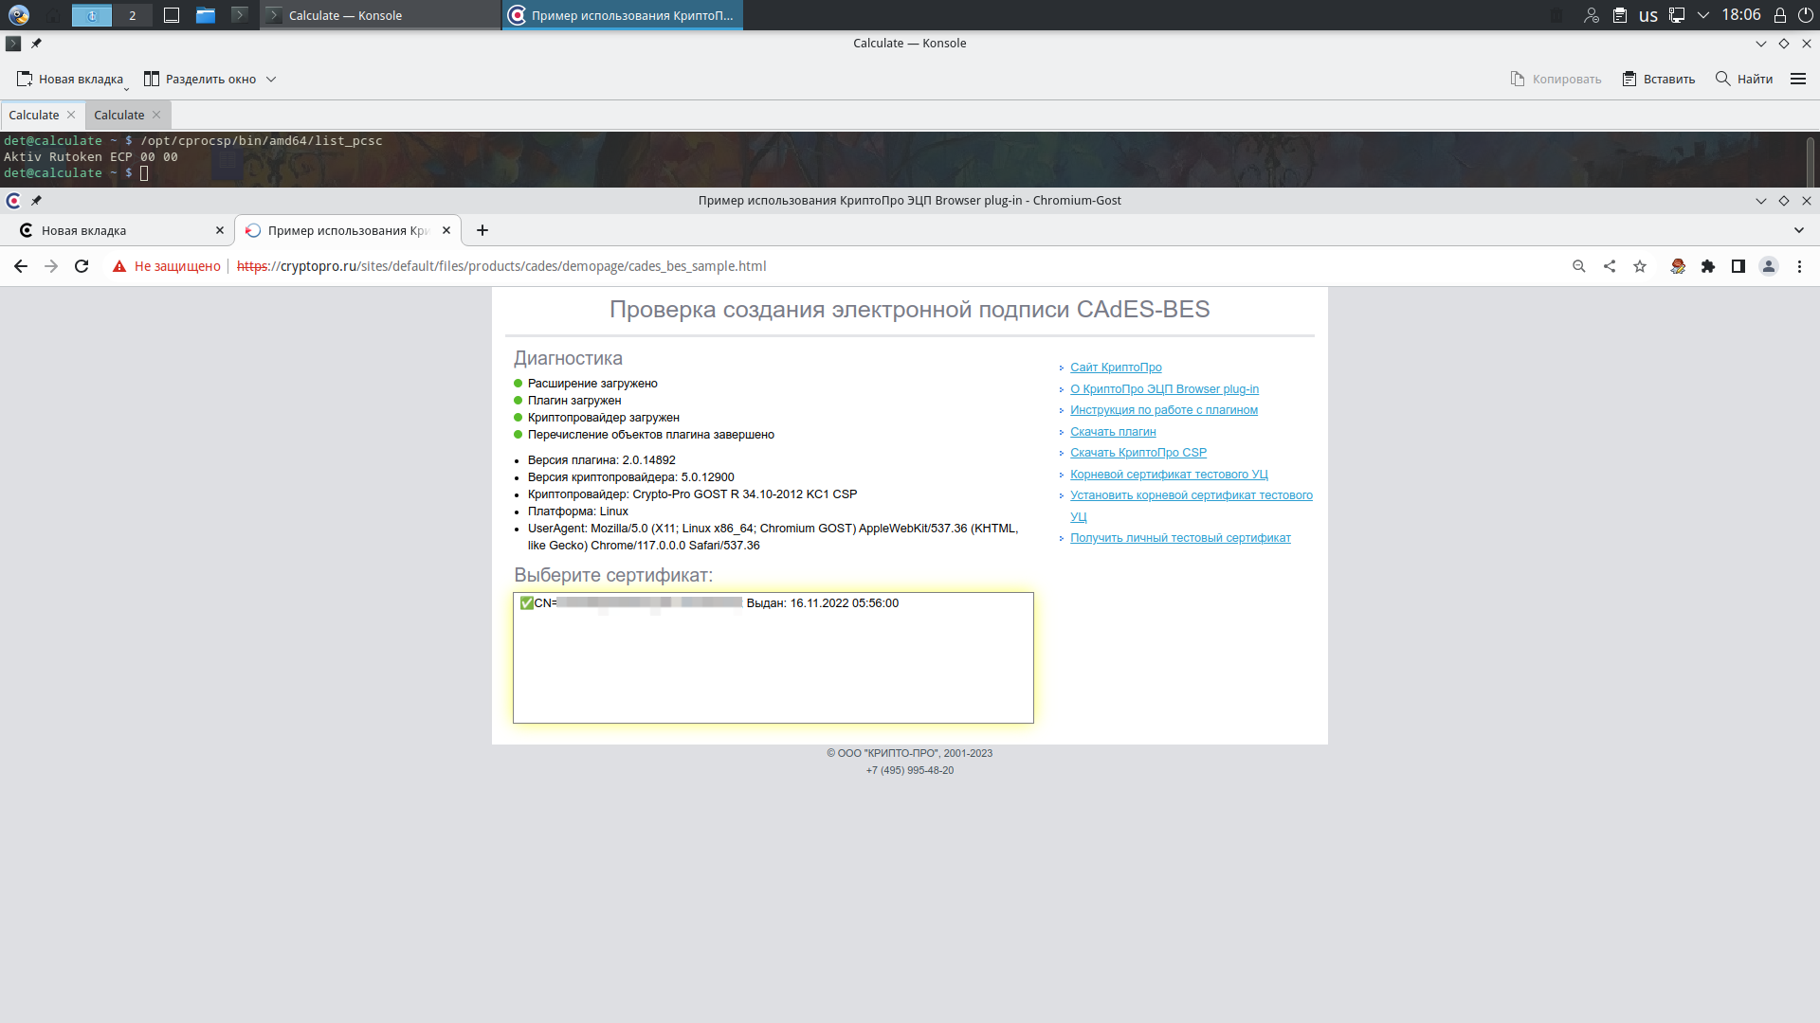The width and height of the screenshot is (1820, 1023).
Task: Toggle the browser side panel
Action: [x=1738, y=267]
